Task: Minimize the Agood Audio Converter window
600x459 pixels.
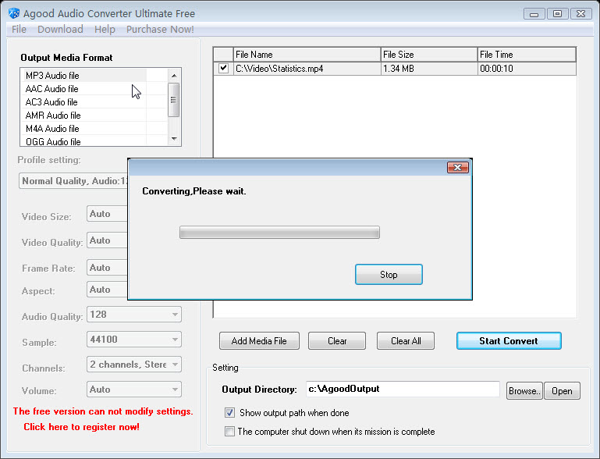Action: [x=534, y=14]
